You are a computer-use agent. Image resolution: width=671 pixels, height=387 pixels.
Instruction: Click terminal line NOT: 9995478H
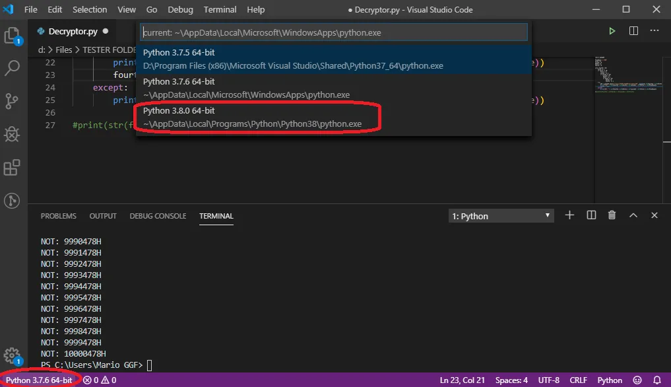[x=71, y=297]
